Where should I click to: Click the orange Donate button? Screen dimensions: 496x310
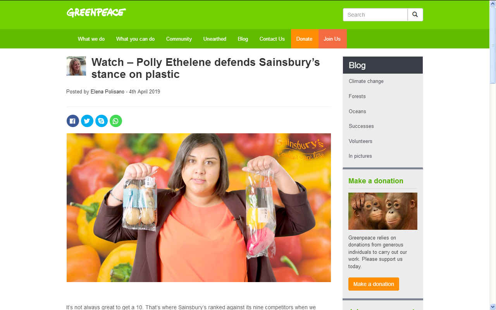coord(305,39)
